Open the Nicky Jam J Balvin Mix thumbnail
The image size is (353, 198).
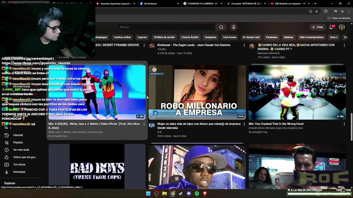pyautogui.click(x=97, y=92)
